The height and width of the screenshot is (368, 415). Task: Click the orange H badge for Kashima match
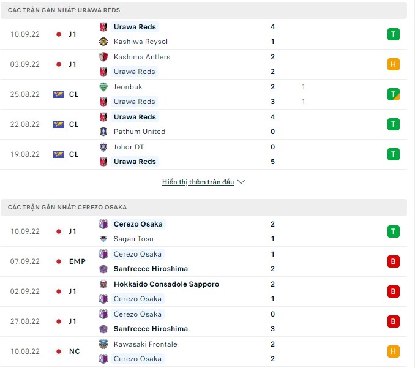(394, 64)
